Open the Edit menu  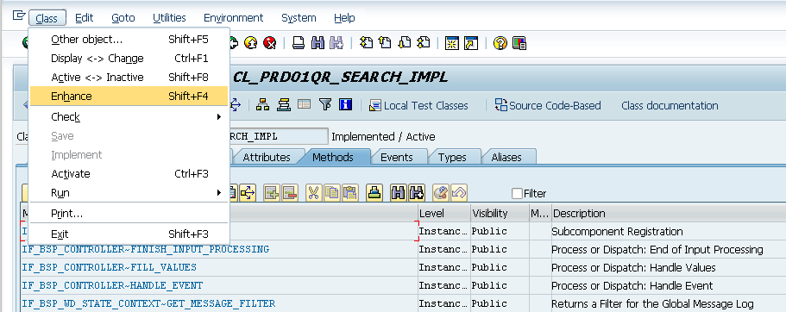click(85, 18)
